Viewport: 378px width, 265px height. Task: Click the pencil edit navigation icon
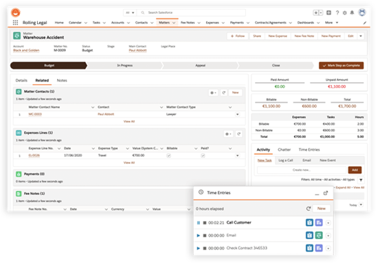[x=365, y=23]
